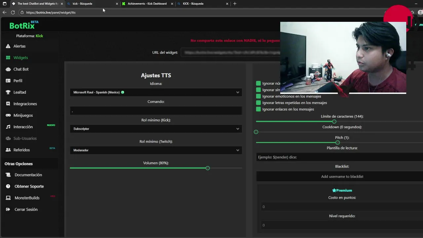Click the Cooldown slider handle
This screenshot has width=423, height=238.
coord(256,132)
